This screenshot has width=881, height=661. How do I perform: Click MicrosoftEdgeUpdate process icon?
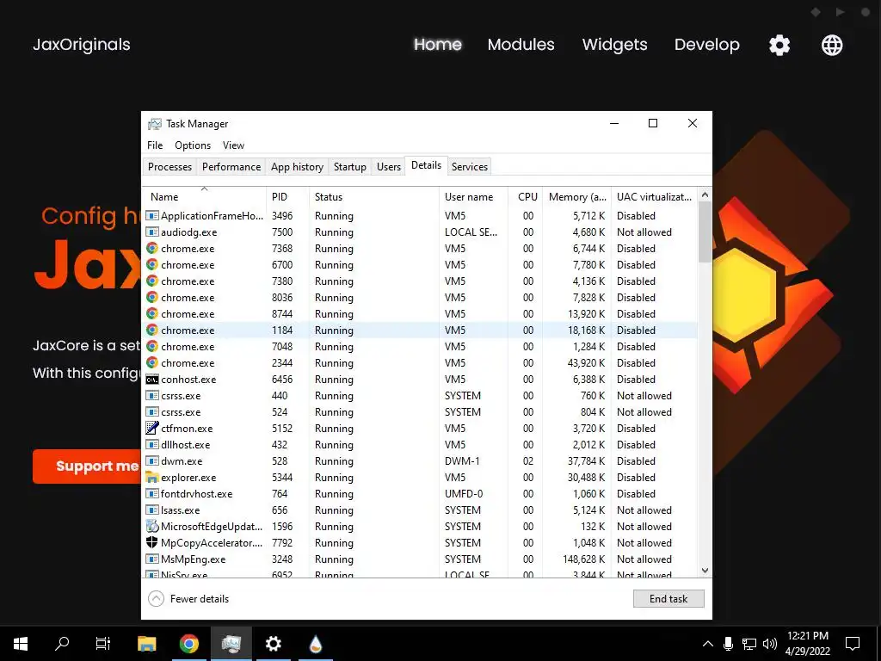(x=151, y=526)
